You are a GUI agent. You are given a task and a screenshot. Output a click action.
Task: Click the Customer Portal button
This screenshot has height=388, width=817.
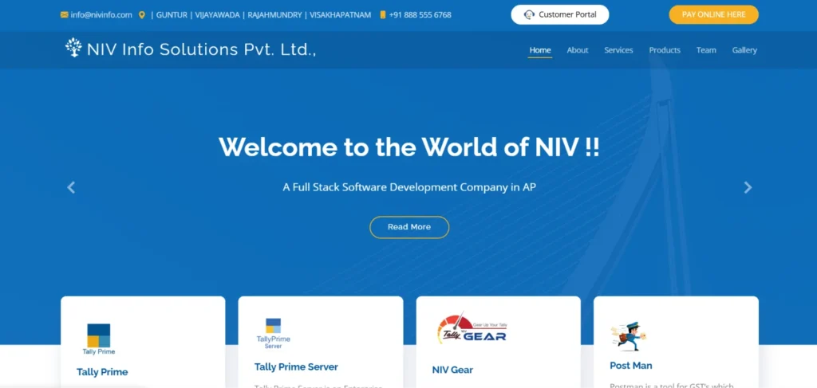click(x=559, y=14)
